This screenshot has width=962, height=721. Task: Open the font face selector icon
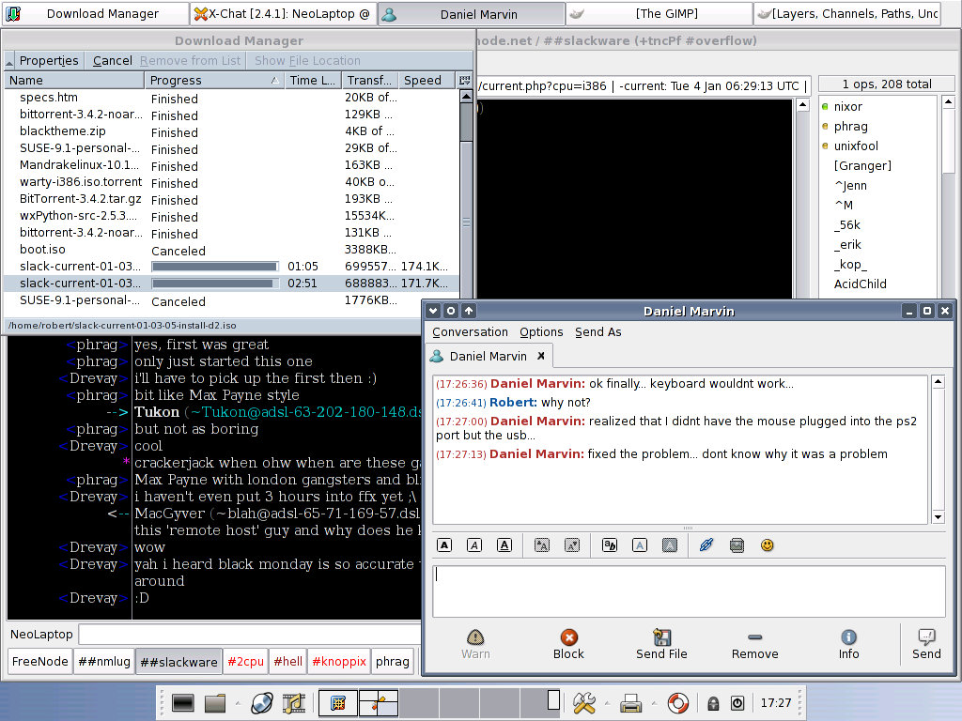click(x=610, y=545)
